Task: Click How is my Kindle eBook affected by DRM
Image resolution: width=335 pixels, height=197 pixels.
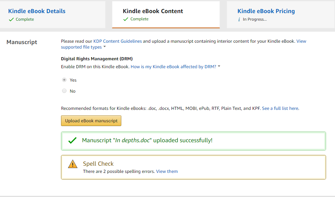Action: 173,67
